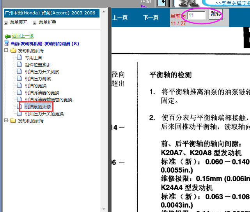250x212 pixels.
Task: Click the 菜单展开 option
Action: (19, 22)
